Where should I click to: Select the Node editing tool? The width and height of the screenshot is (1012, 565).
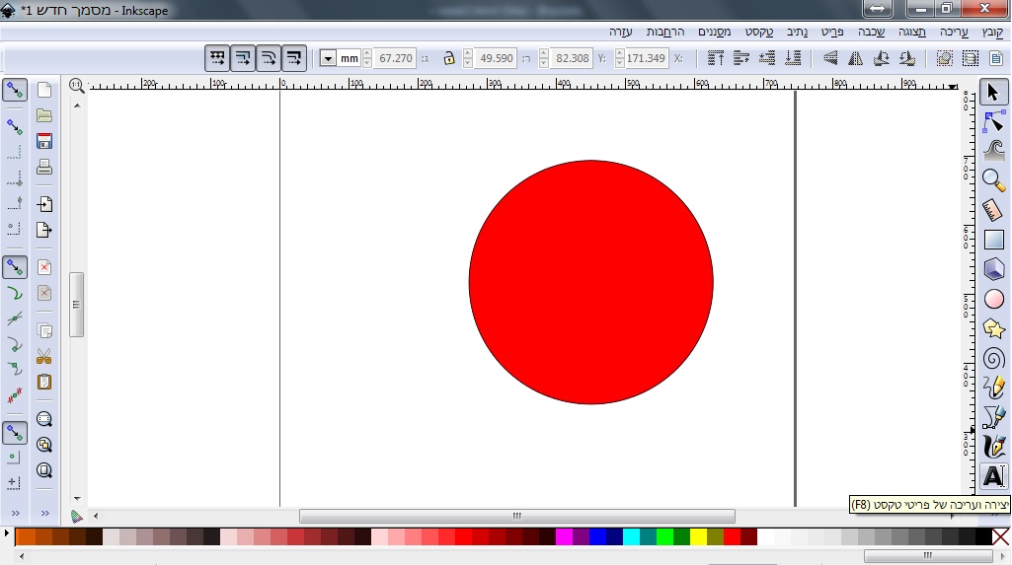pos(993,121)
